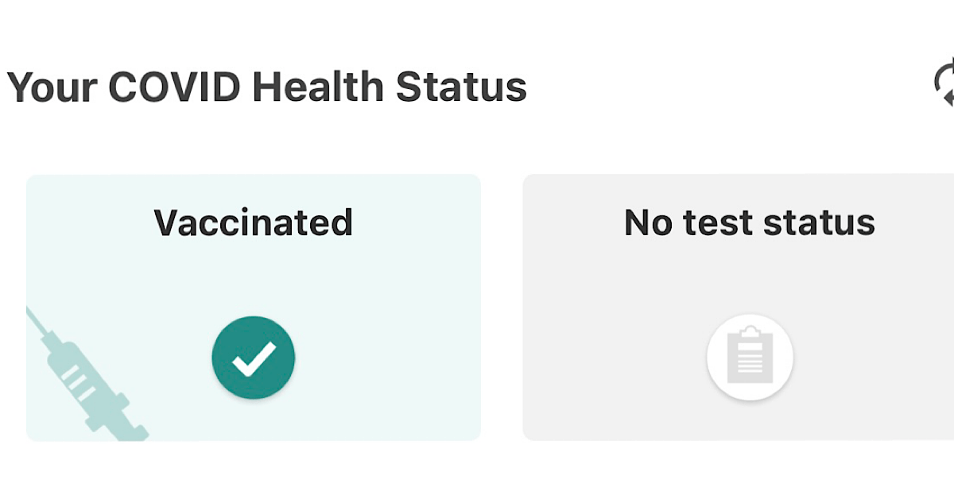Viewport: 954px width, 499px height.
Task: Tap the word "Health" in the title
Action: point(319,86)
